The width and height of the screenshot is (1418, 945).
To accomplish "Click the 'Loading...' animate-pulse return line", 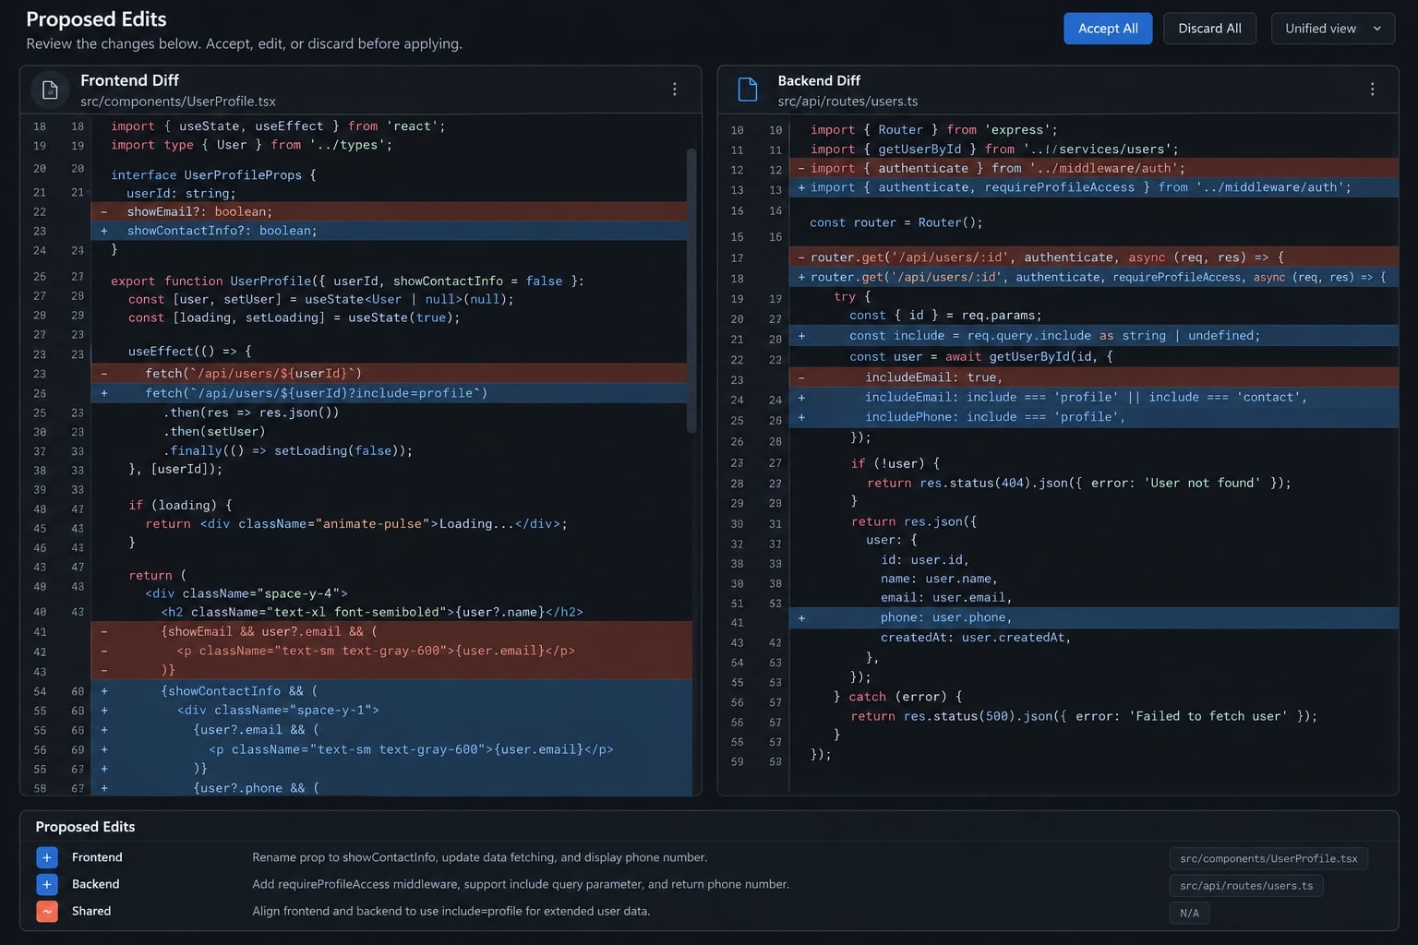I will [x=355, y=523].
